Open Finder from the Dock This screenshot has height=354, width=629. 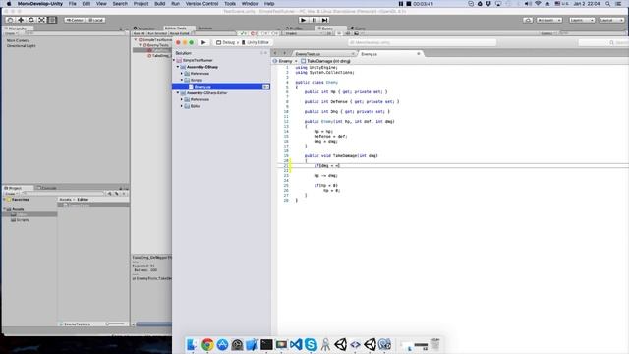click(x=193, y=344)
